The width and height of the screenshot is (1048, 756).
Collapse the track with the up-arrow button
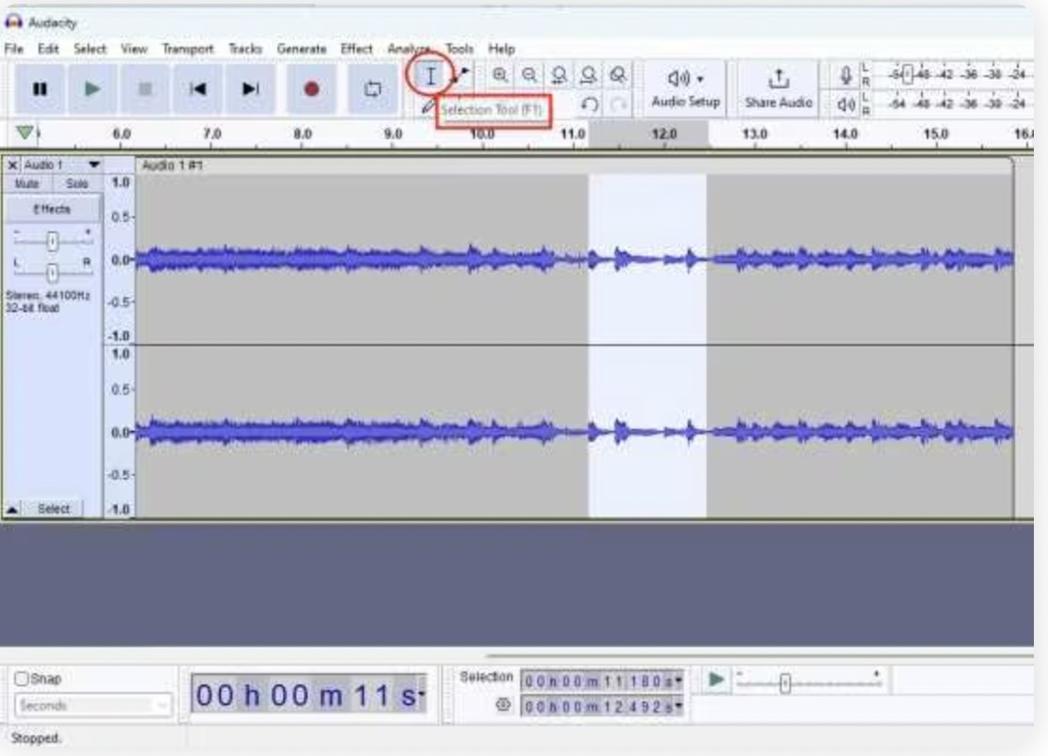(12, 510)
